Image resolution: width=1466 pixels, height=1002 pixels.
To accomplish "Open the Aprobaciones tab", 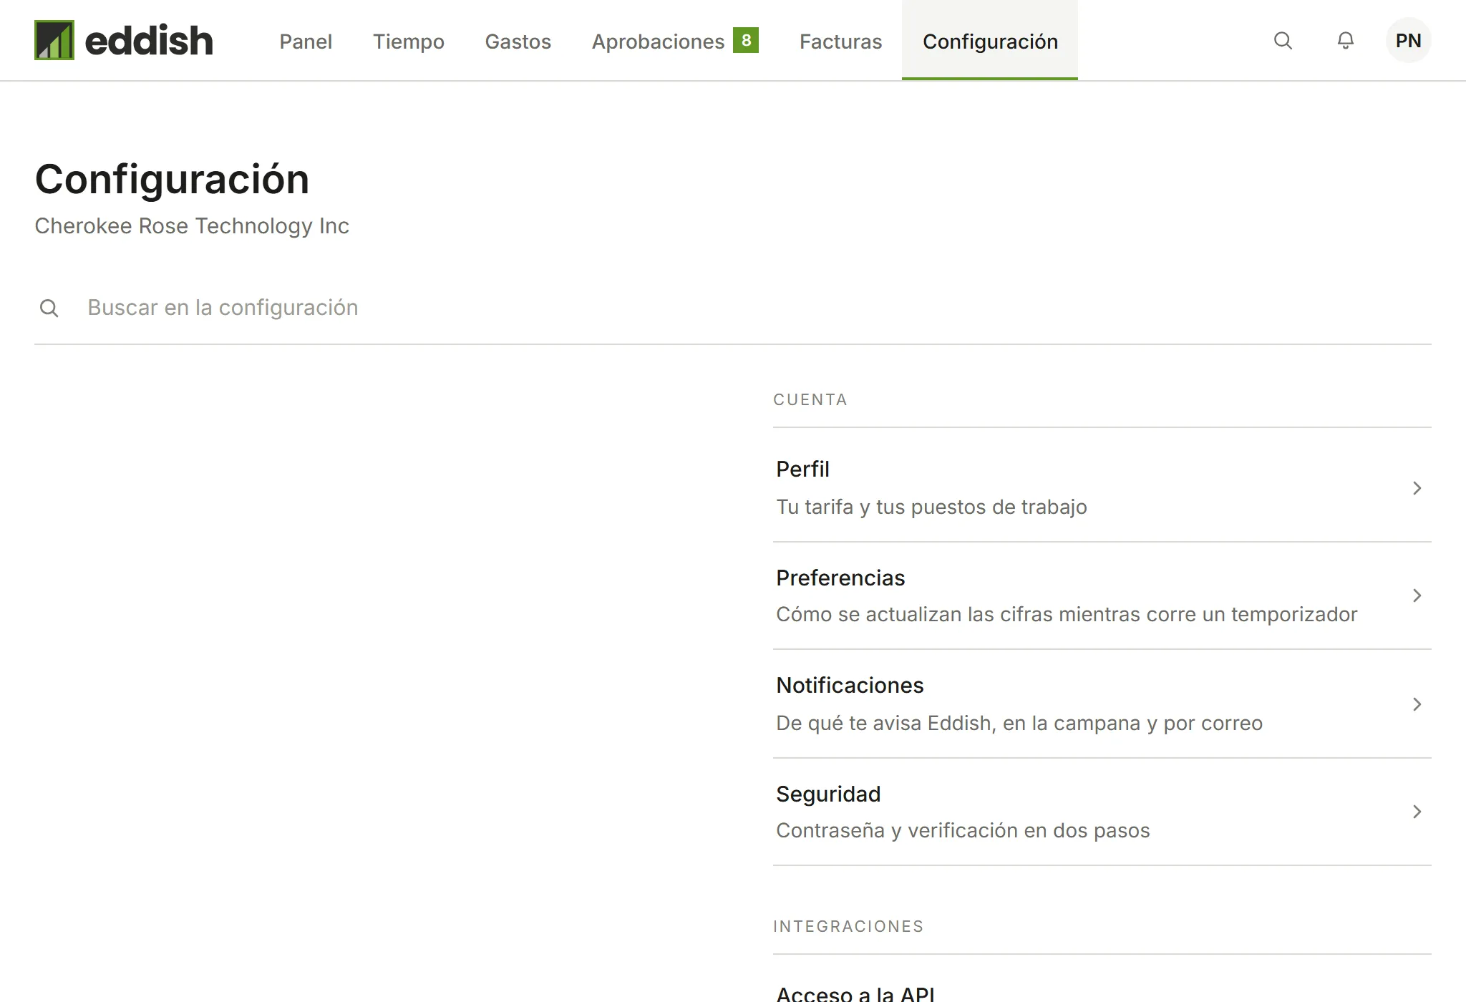I will point(675,42).
